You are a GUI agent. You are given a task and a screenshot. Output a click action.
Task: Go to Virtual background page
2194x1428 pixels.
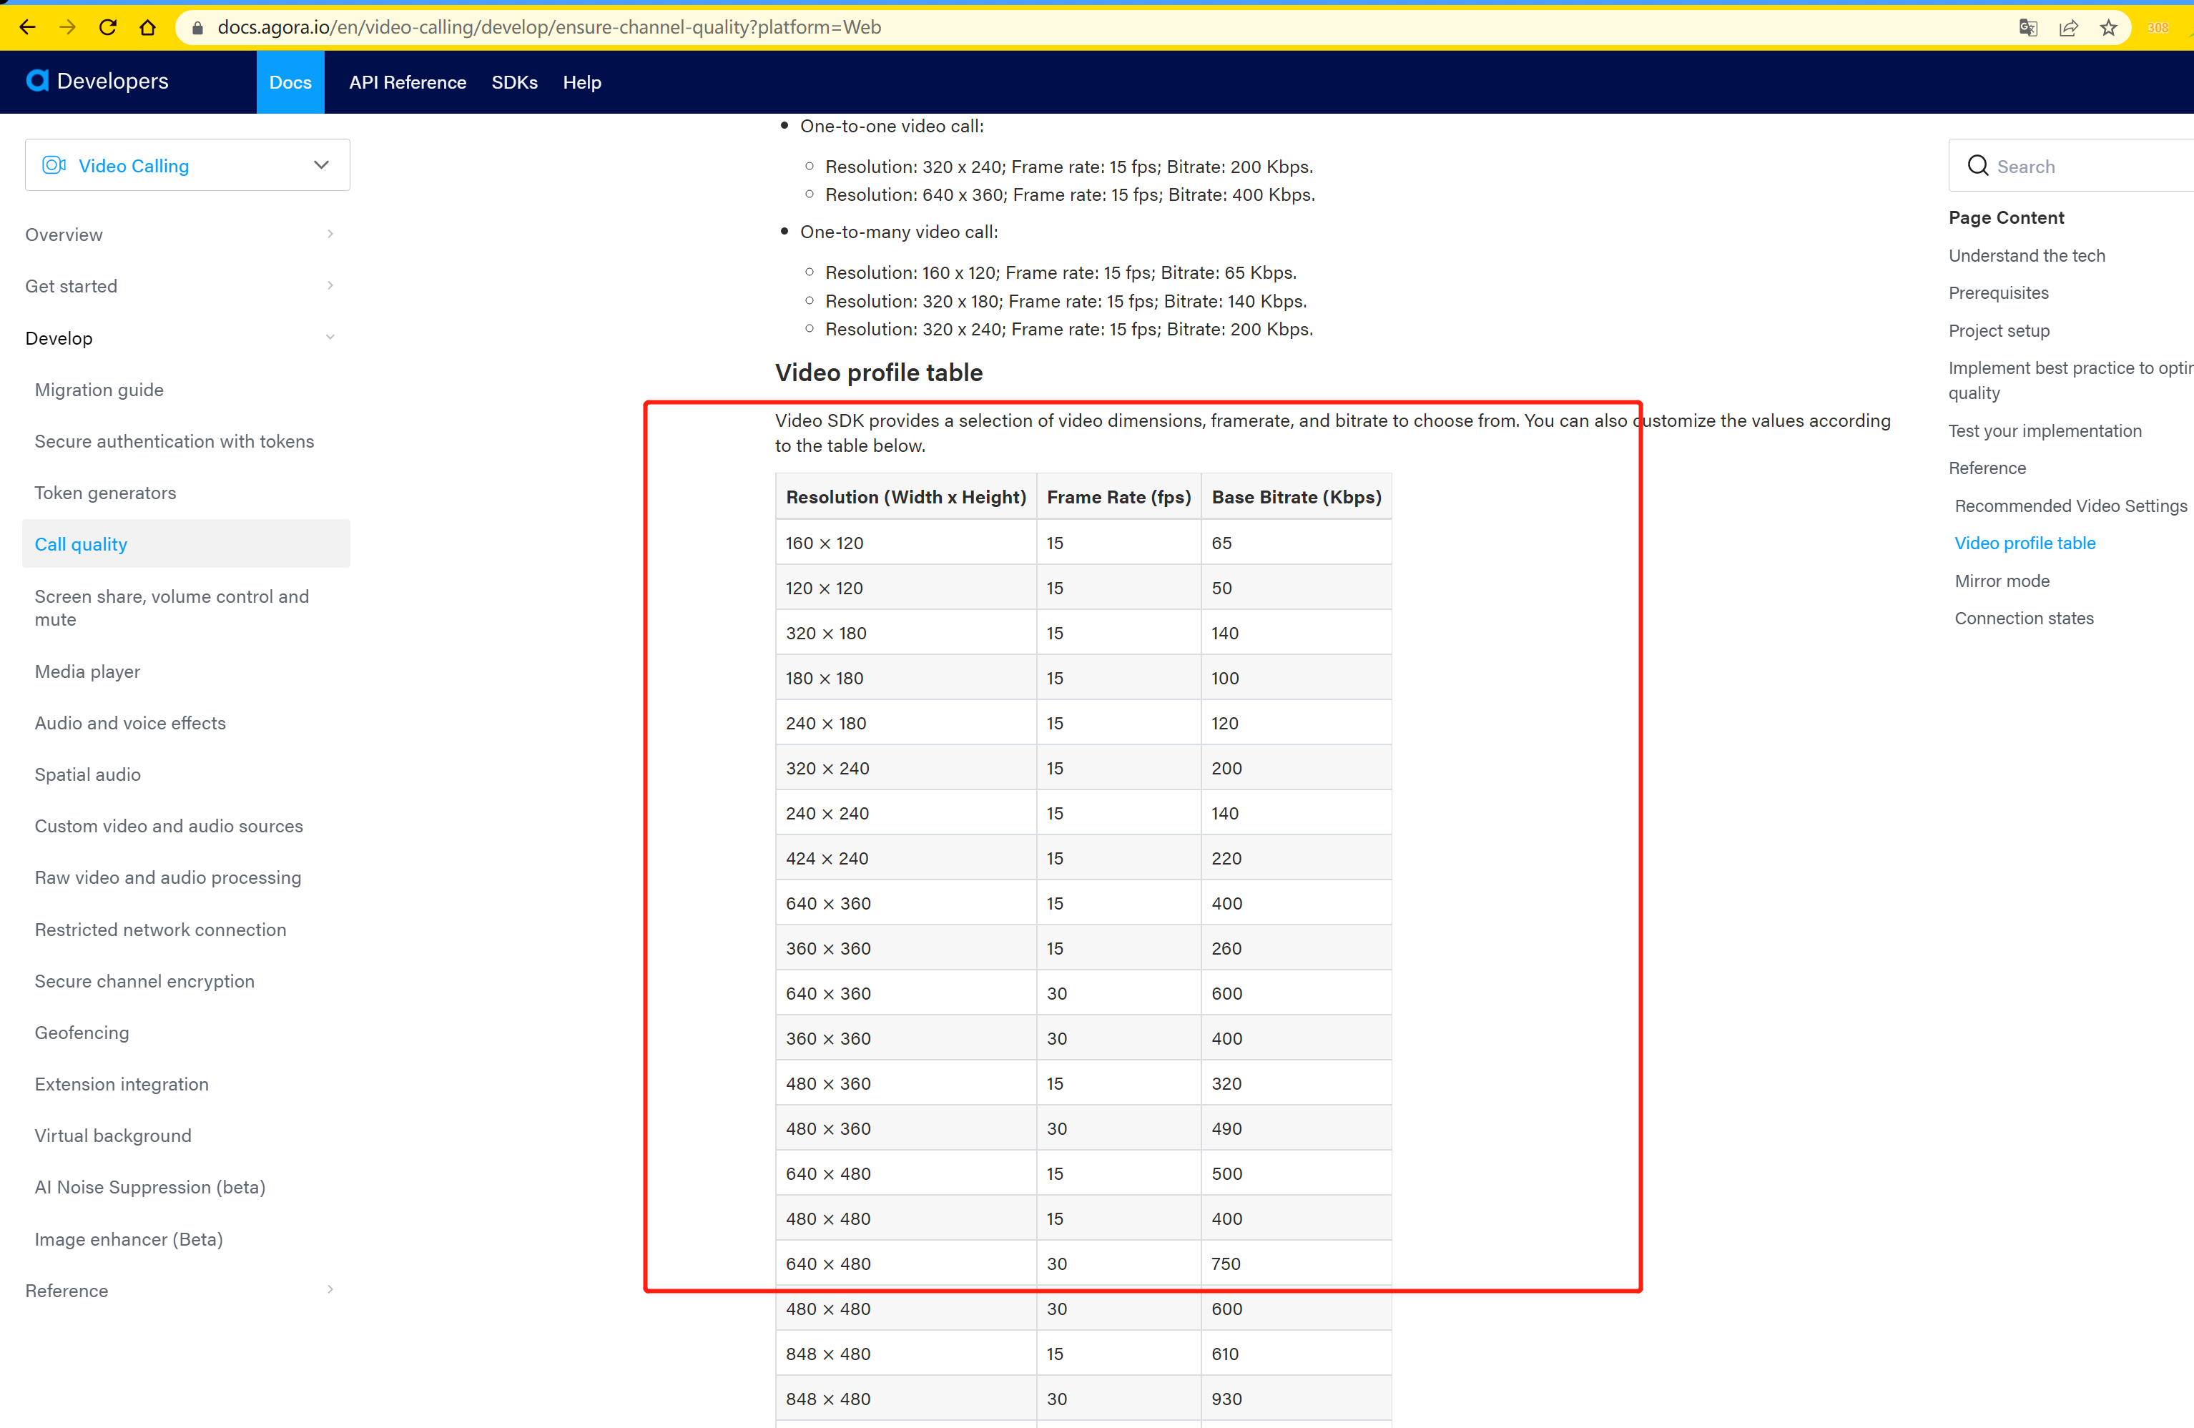pos(114,1136)
